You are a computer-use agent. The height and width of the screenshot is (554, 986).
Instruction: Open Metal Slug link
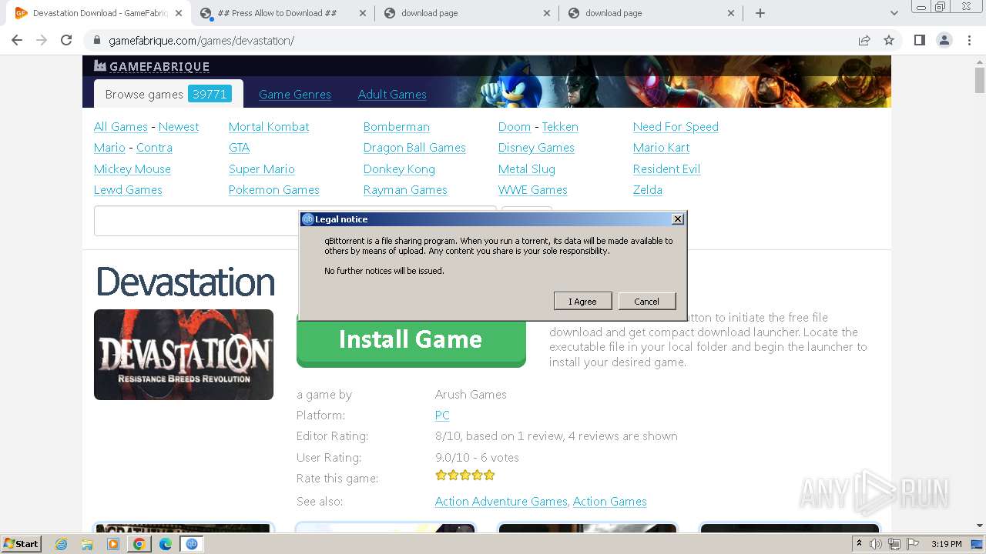click(x=527, y=169)
